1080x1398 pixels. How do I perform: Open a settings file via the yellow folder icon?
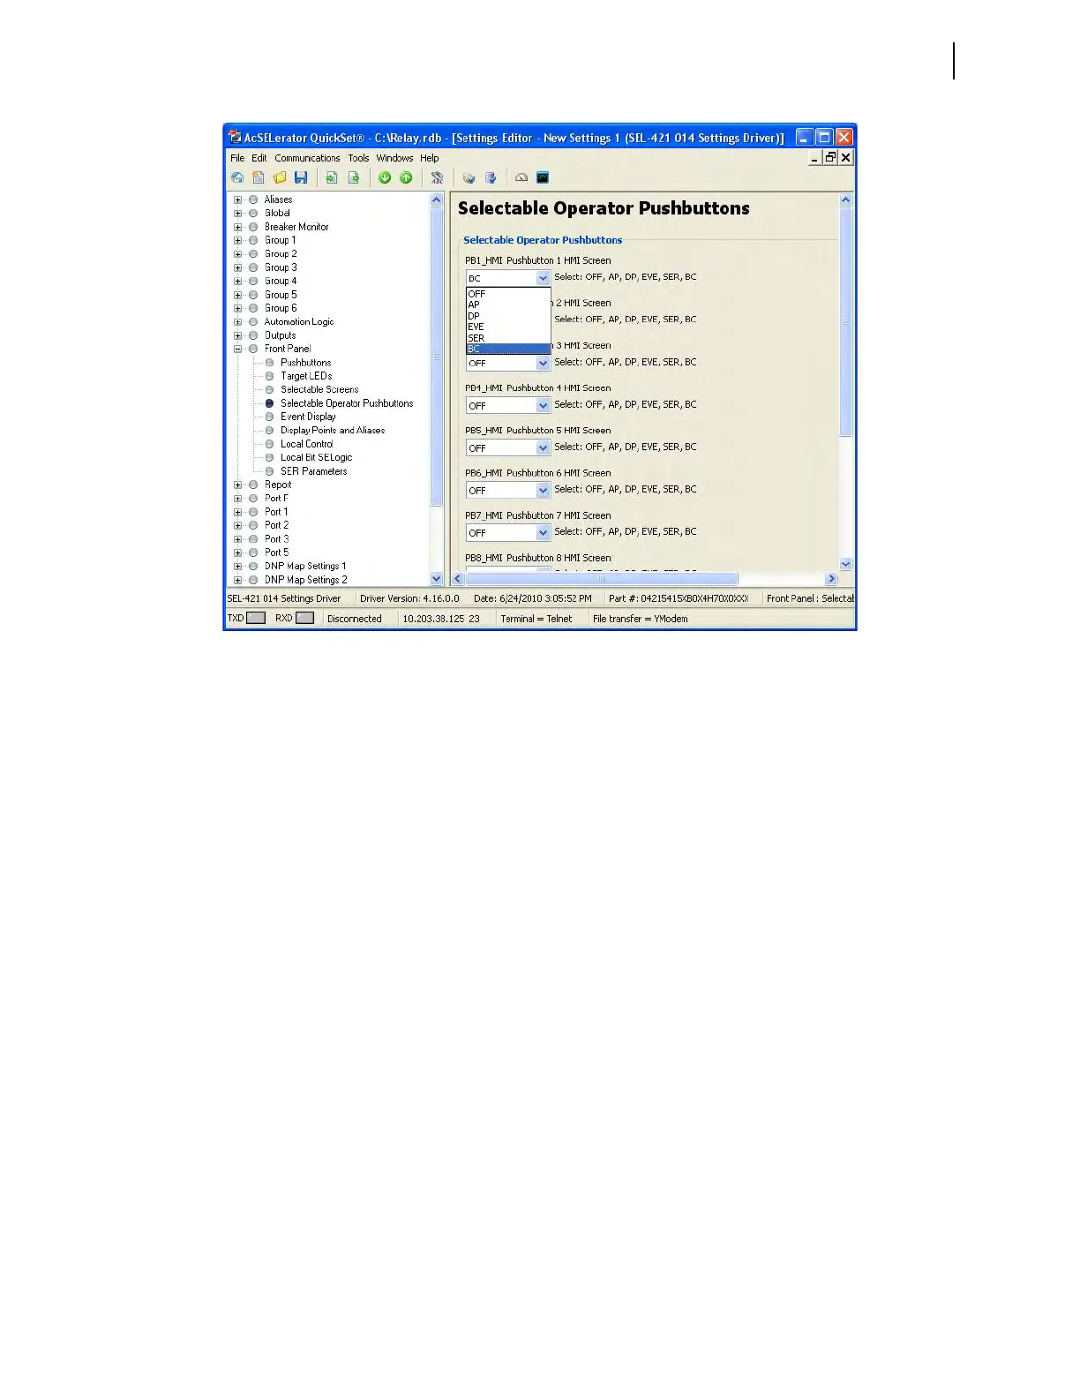click(x=280, y=177)
